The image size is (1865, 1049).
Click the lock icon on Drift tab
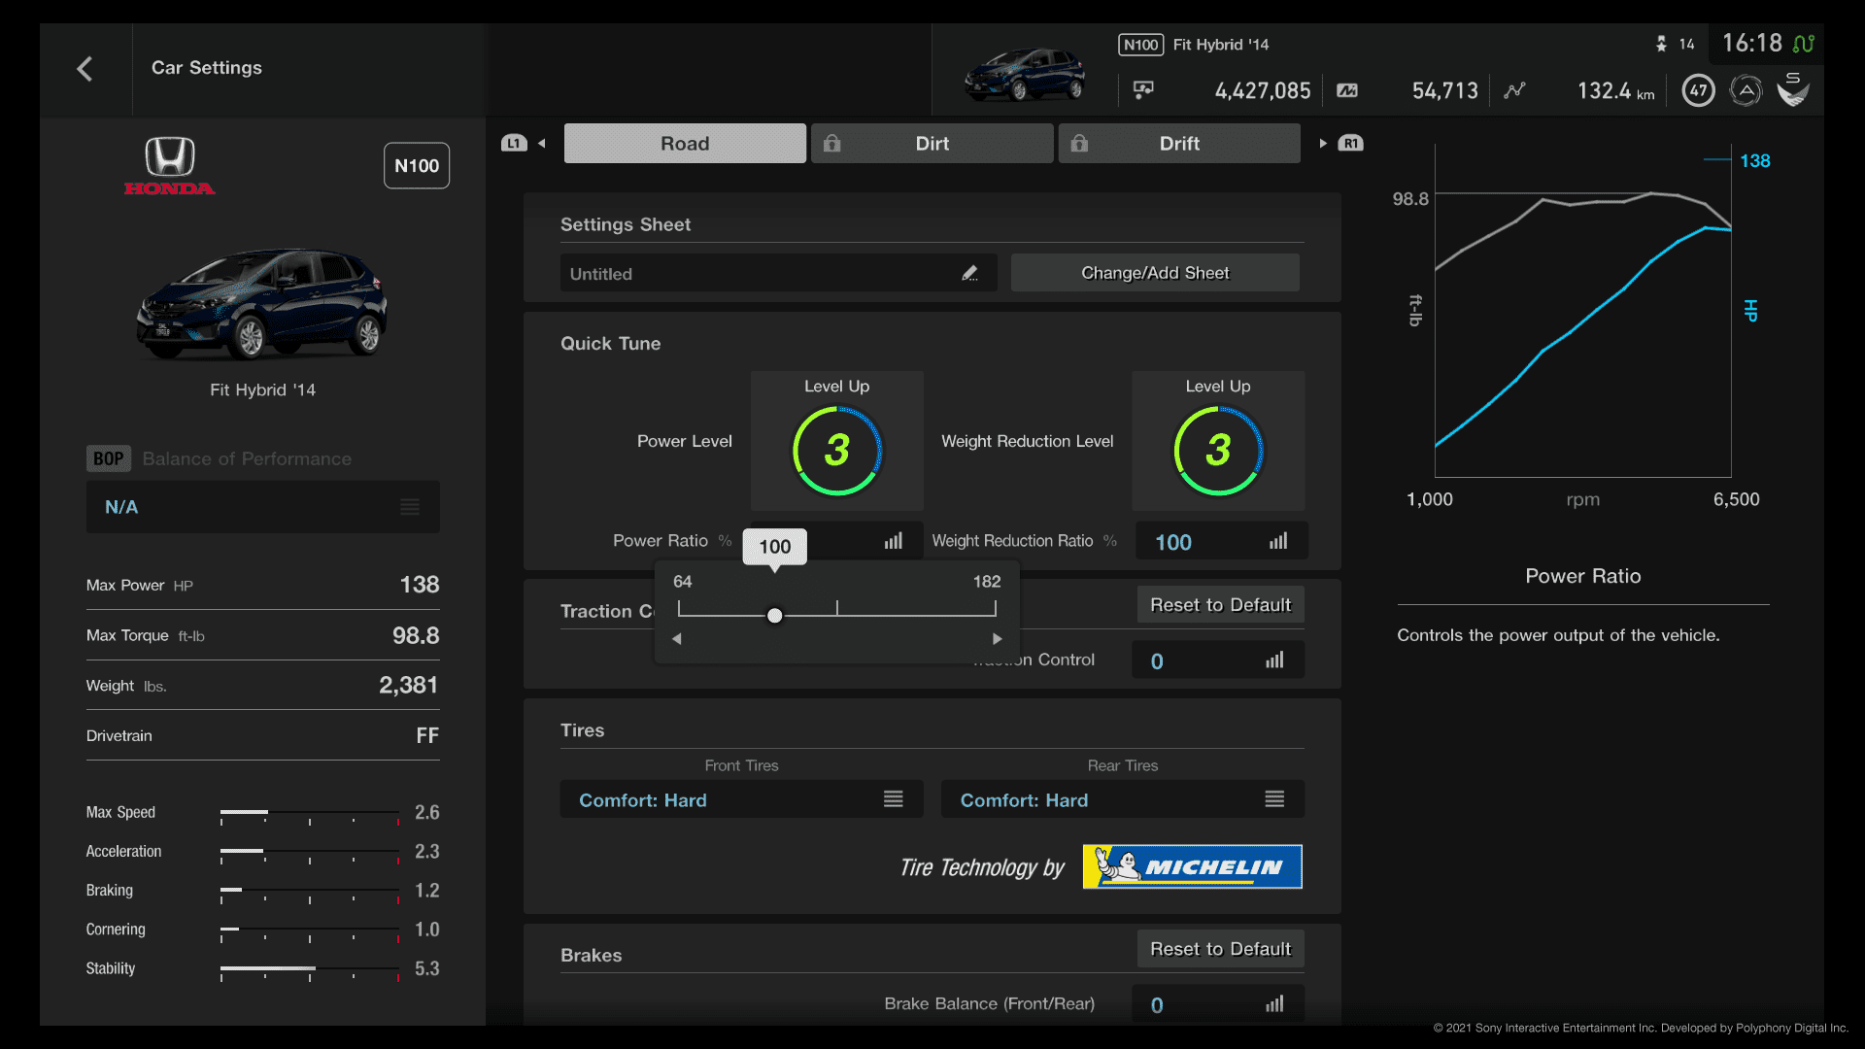point(1079,144)
